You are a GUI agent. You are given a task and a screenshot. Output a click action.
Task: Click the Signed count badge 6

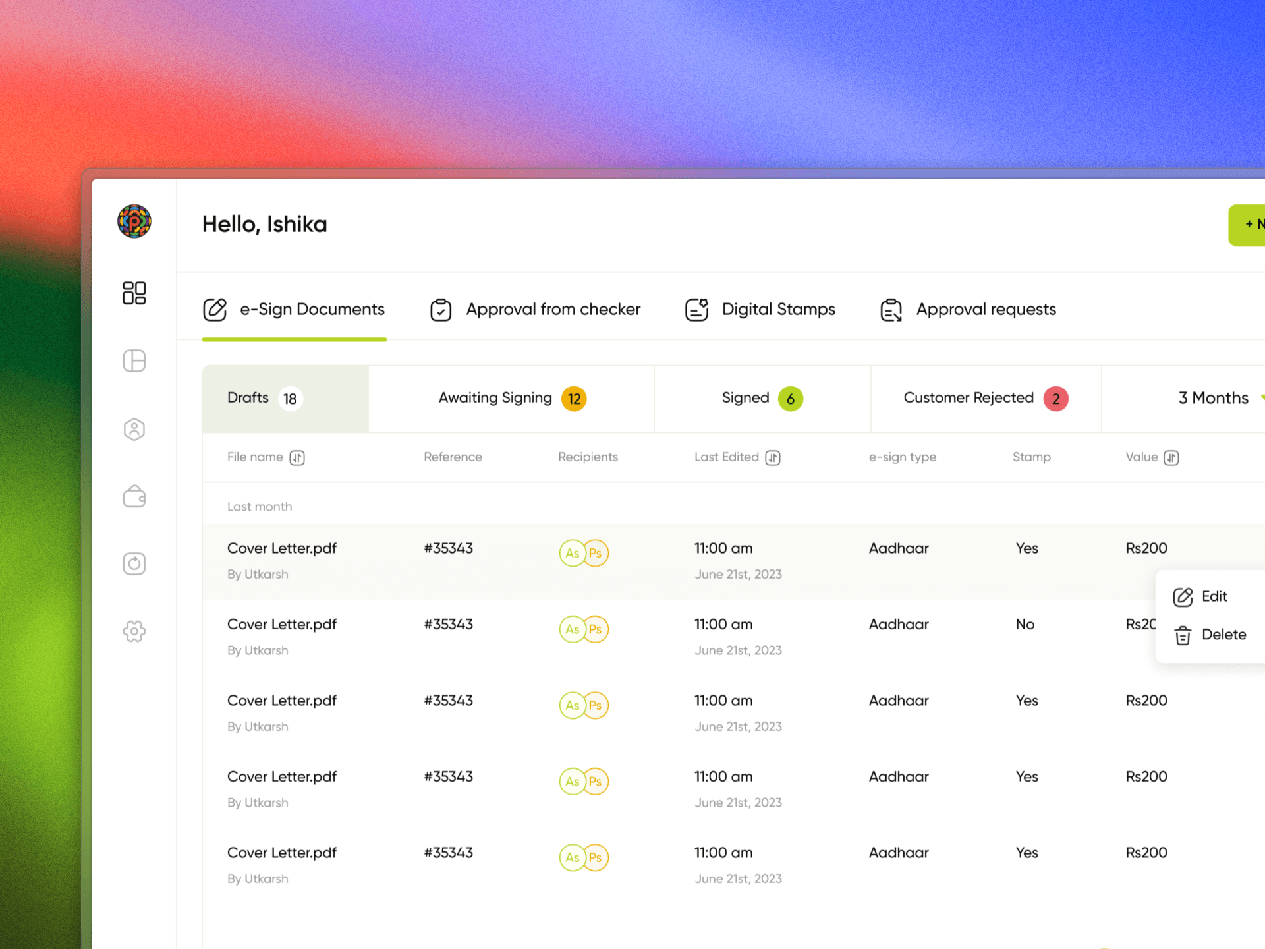[790, 399]
